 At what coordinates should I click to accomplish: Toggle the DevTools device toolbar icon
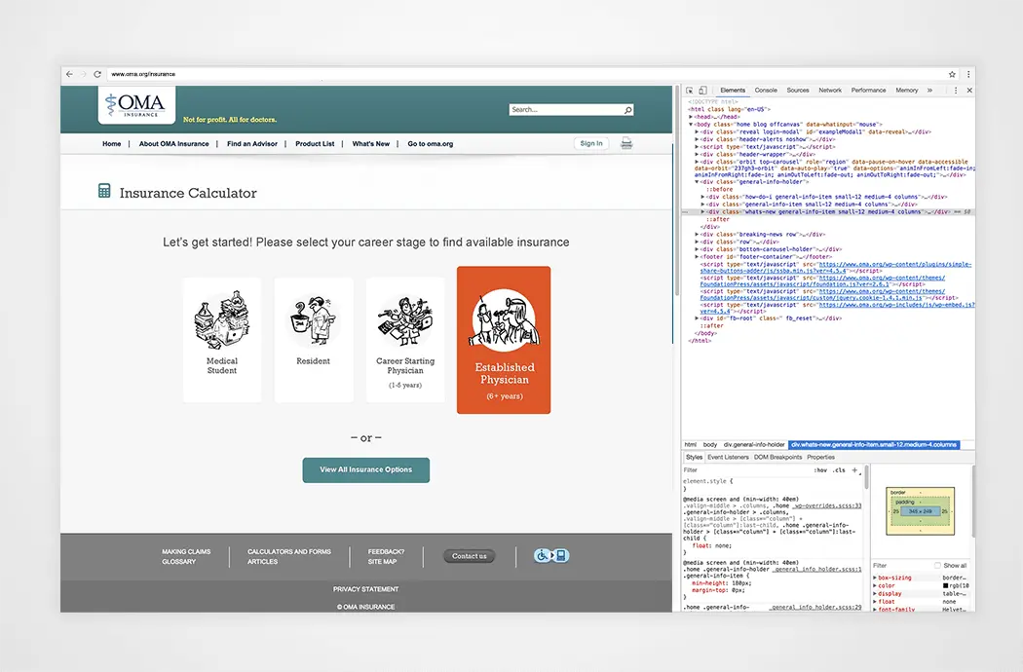click(x=702, y=91)
